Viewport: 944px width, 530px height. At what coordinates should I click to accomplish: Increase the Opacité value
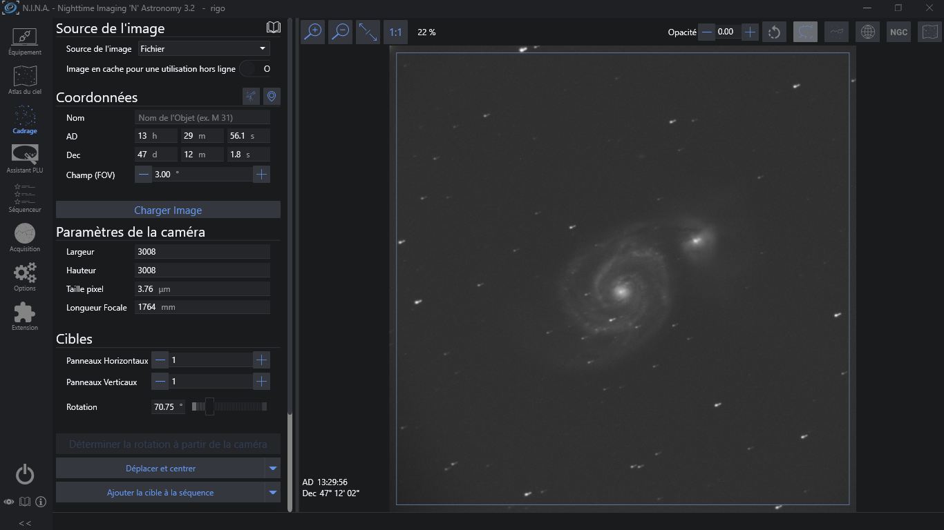pyautogui.click(x=750, y=32)
